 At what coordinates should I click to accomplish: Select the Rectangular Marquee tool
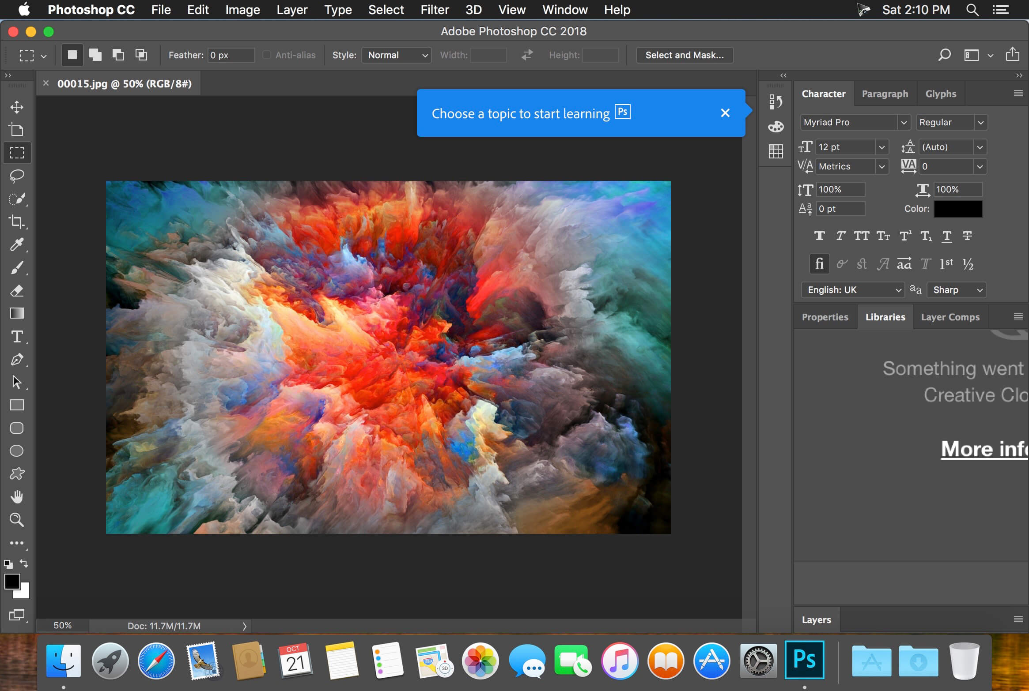[17, 152]
